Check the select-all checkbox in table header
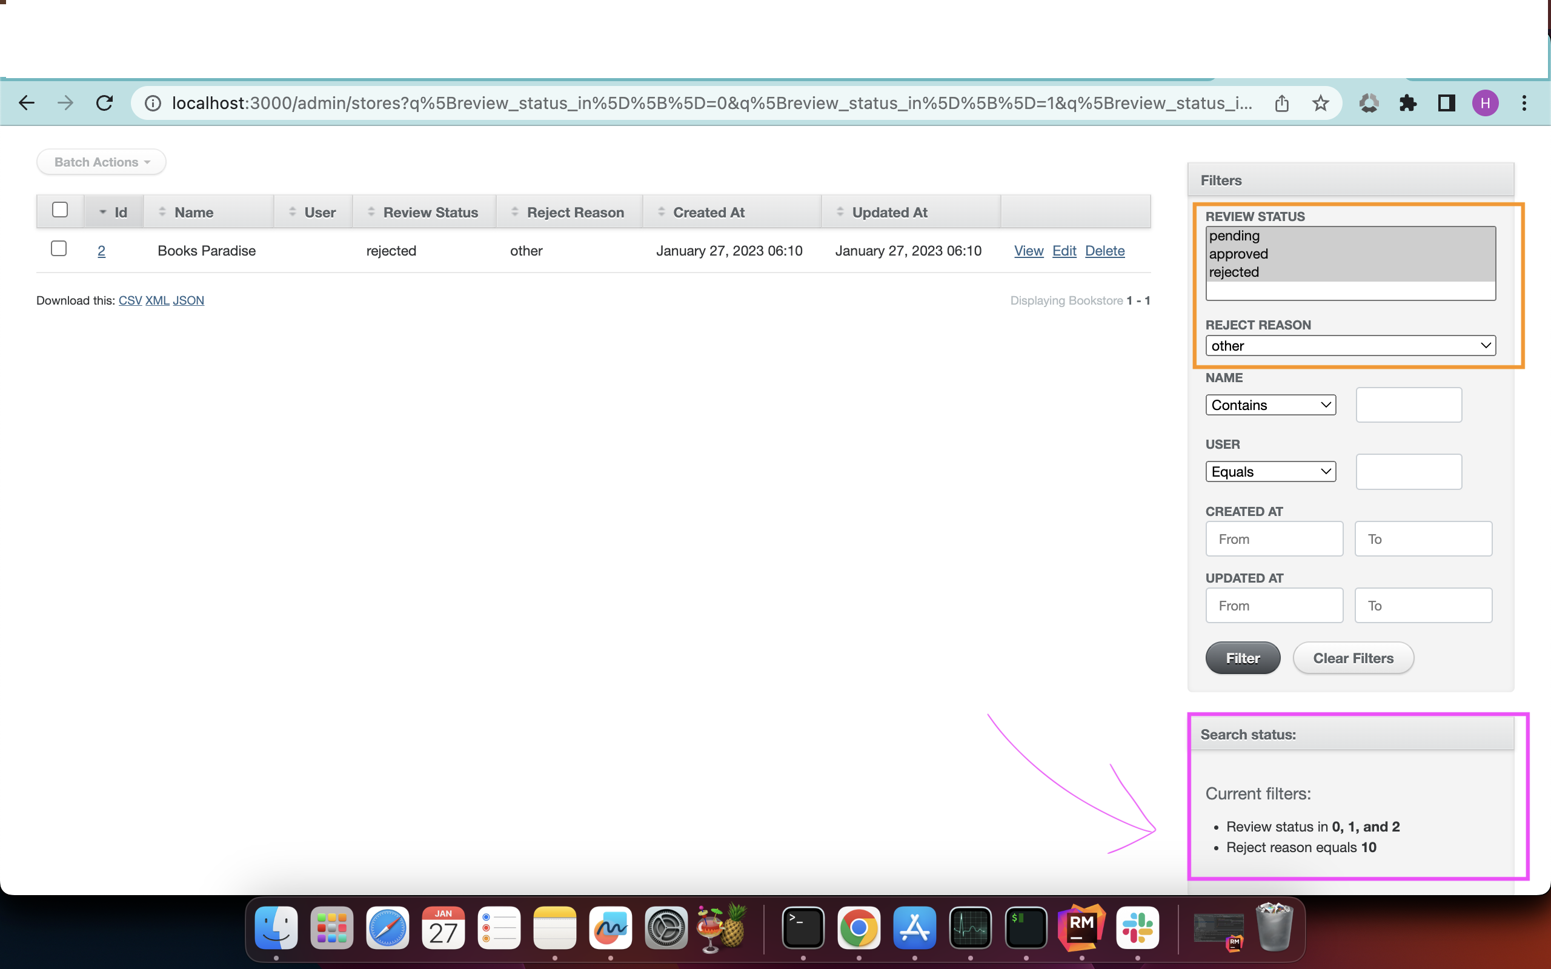The image size is (1551, 969). coord(60,210)
